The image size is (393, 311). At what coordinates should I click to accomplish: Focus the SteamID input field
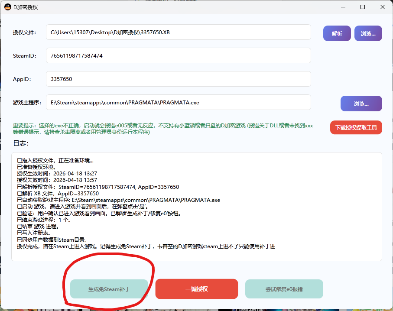tap(179, 55)
